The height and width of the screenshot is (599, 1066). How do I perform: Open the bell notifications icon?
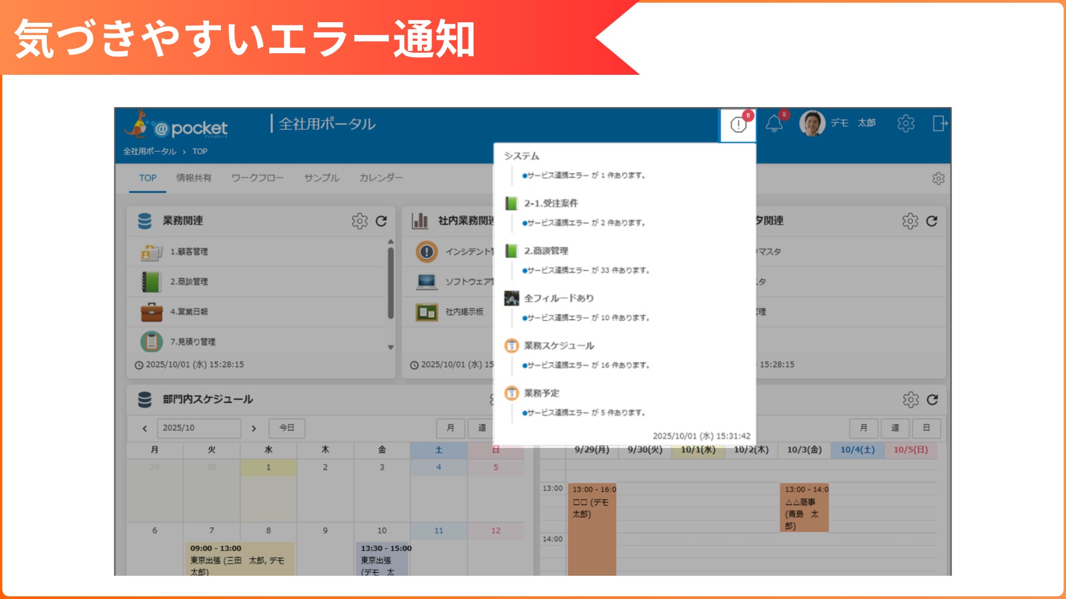click(x=774, y=124)
